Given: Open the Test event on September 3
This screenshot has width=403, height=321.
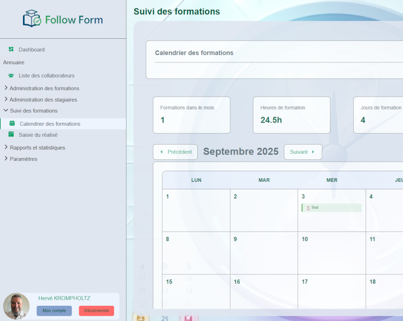Looking at the screenshot, I should point(332,208).
